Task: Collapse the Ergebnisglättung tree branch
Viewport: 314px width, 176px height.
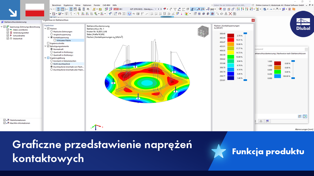Action: (45, 58)
